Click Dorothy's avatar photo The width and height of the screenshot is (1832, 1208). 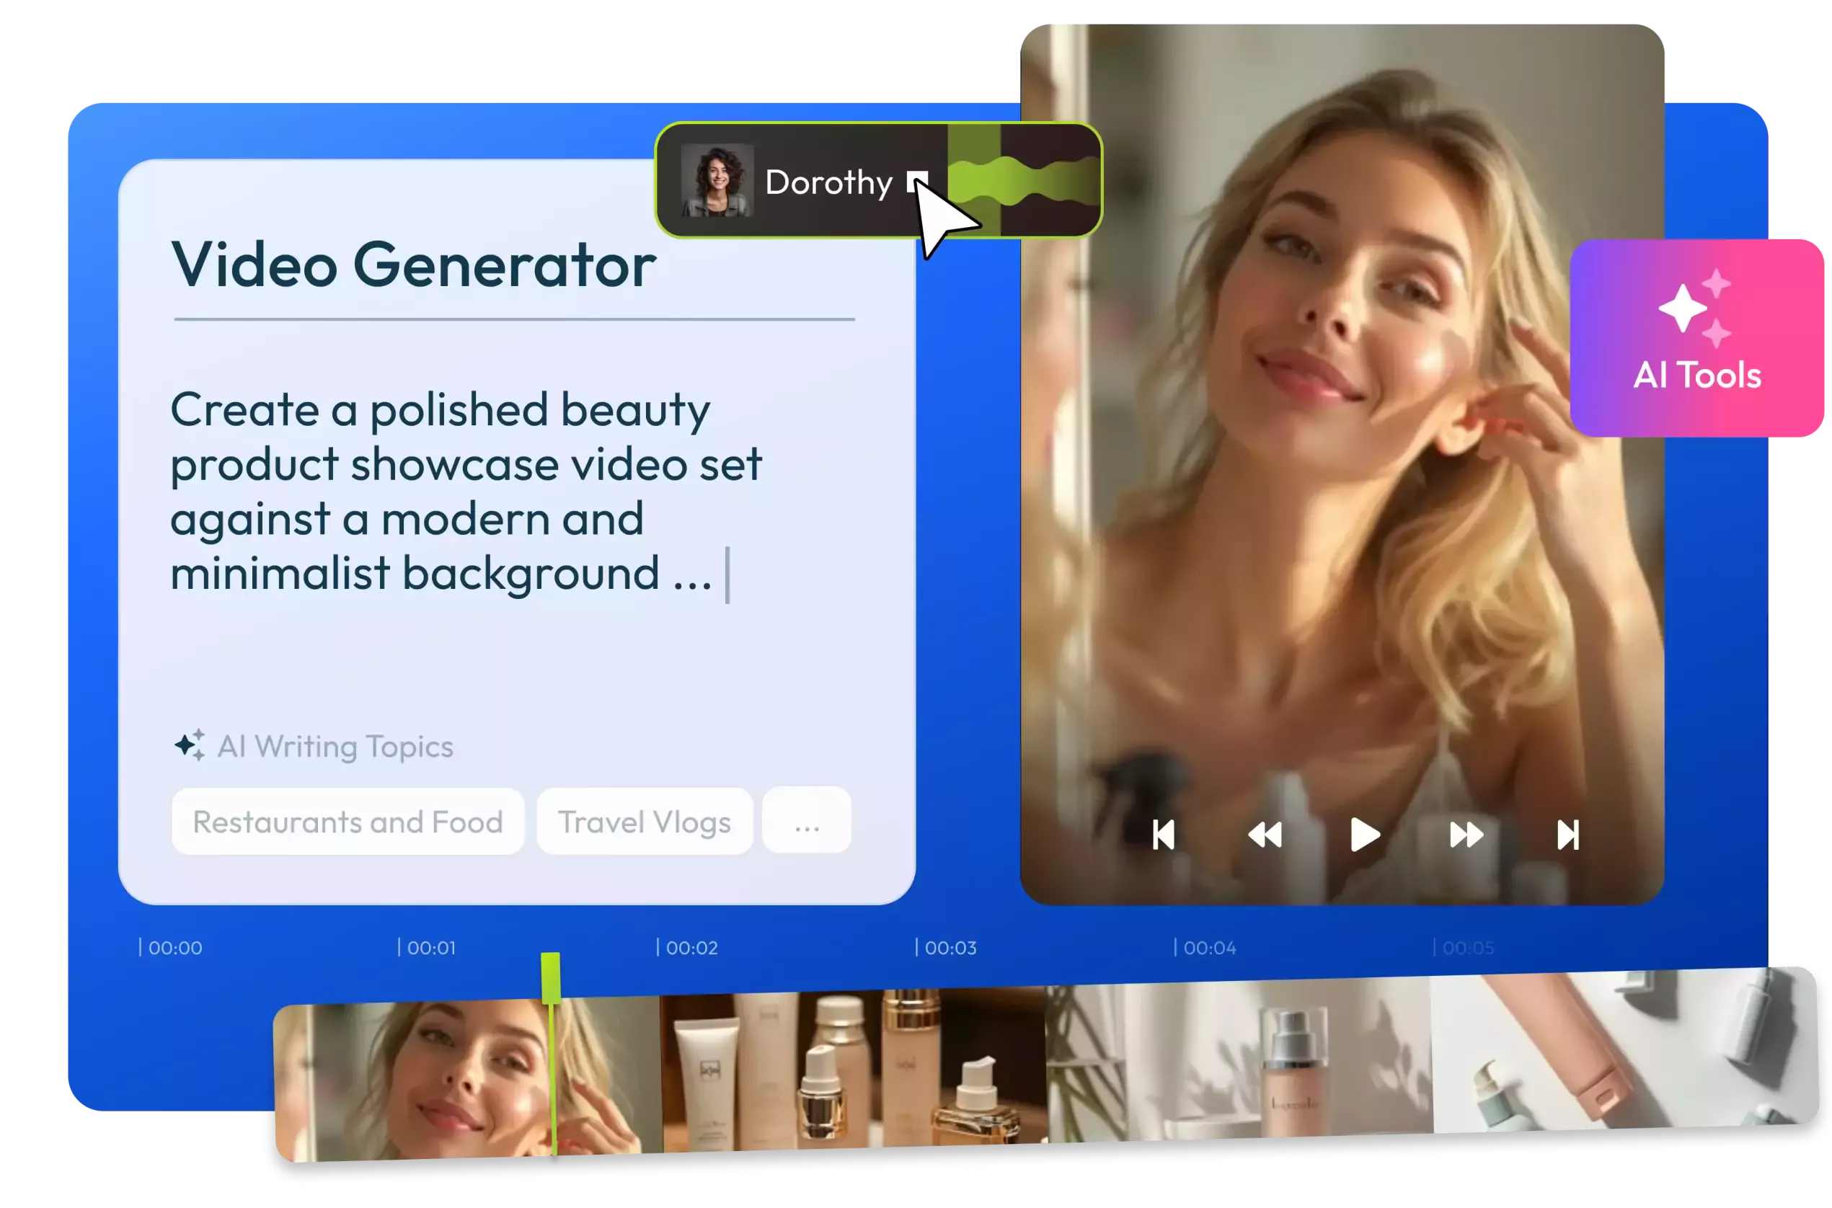(717, 182)
